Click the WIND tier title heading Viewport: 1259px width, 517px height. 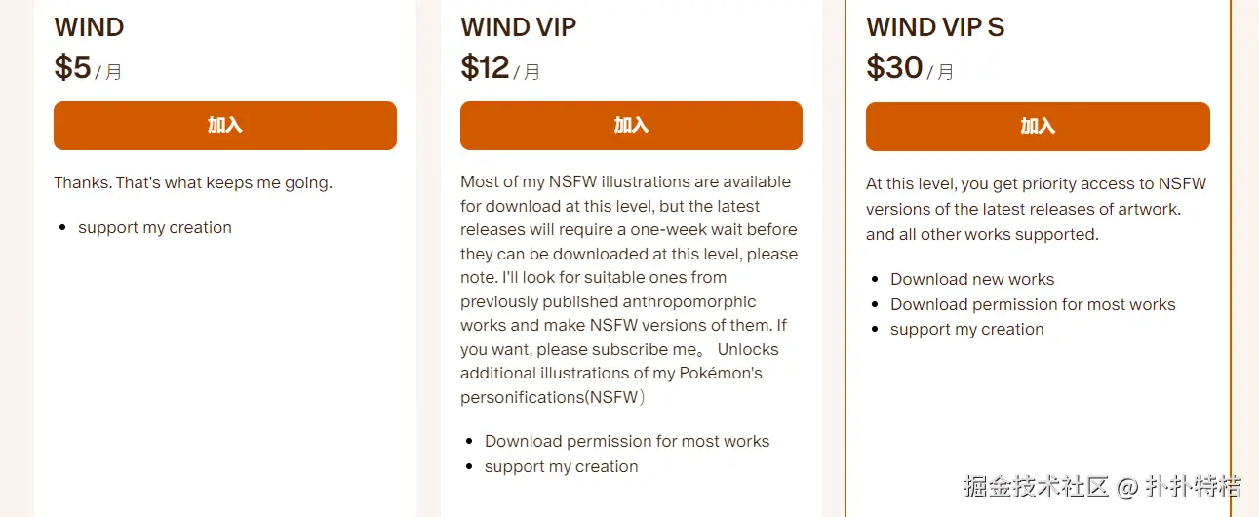pos(89,27)
